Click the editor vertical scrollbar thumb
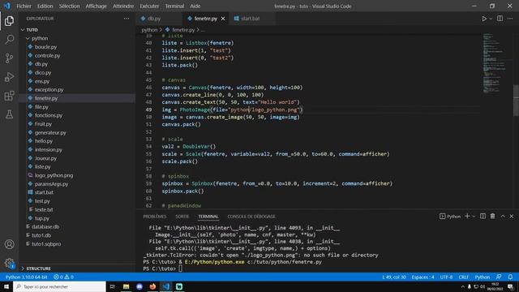519x292 pixels. click(516, 101)
